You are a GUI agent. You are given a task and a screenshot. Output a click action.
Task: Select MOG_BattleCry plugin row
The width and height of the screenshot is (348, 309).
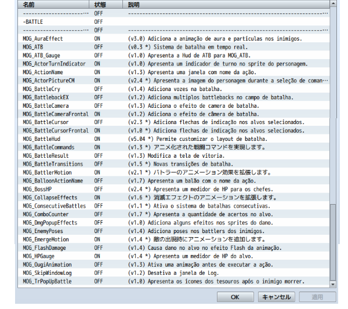tap(174, 89)
